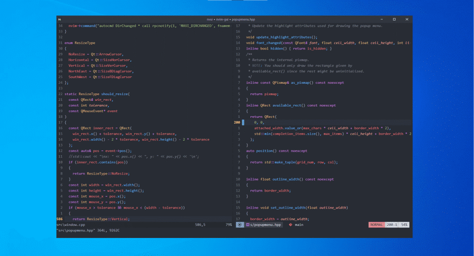Click the src\window.cpp statusline filename
Viewport: 474px width, 256px height.
(x=71, y=224)
